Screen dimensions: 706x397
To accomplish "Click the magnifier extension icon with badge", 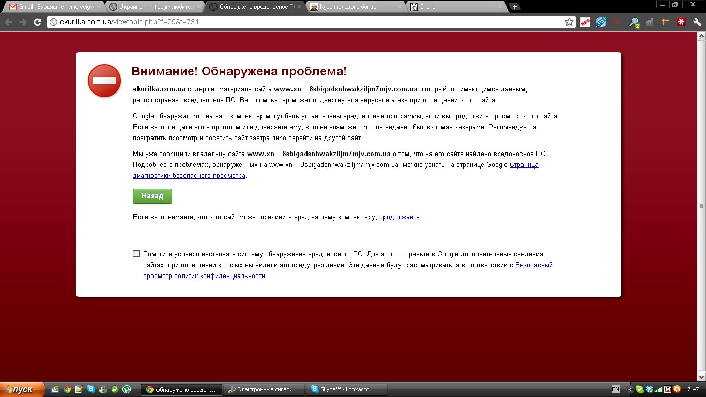I will [x=634, y=22].
